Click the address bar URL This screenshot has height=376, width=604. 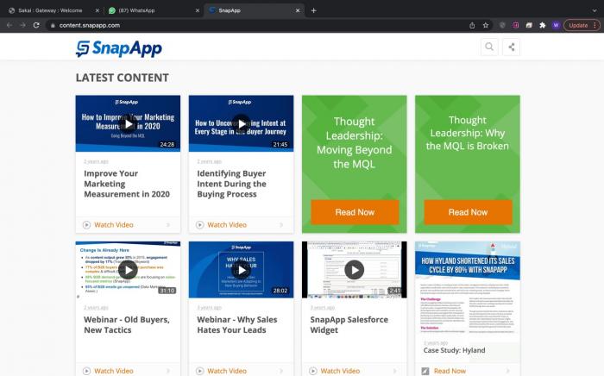(x=90, y=25)
